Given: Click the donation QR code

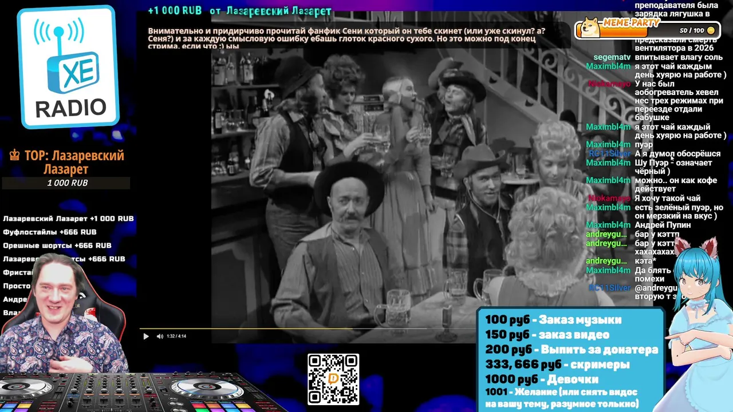Looking at the screenshot, I should pyautogui.click(x=333, y=379).
